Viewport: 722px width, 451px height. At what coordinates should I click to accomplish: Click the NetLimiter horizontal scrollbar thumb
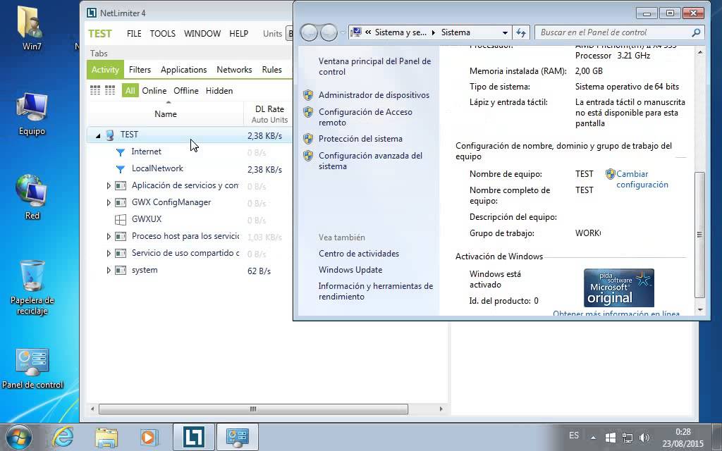253,409
